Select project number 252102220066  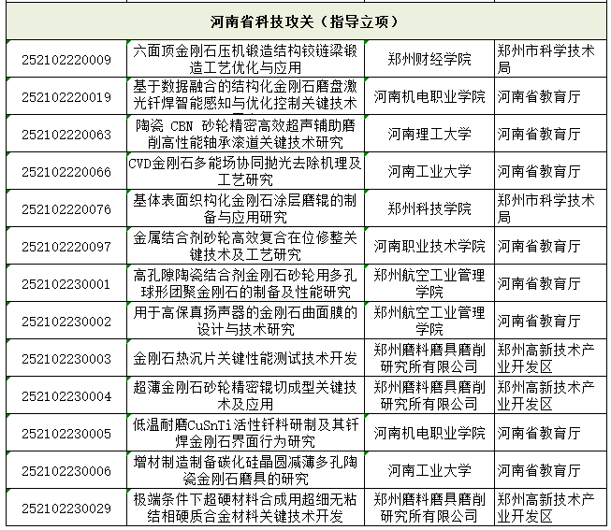66,172
